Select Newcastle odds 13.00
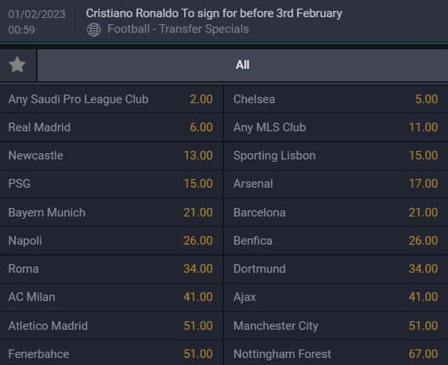The image size is (448, 365). (x=111, y=156)
